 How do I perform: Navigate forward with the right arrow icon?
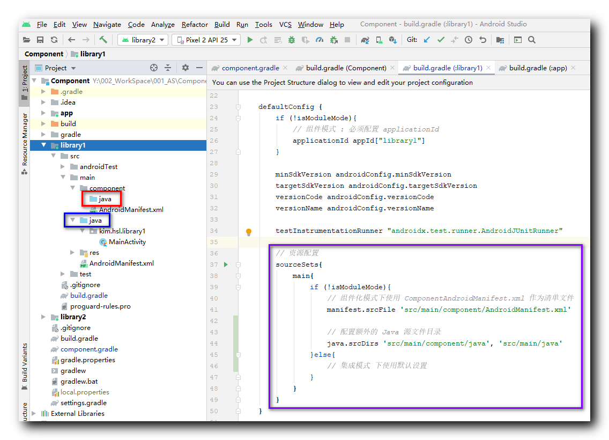(x=86, y=40)
